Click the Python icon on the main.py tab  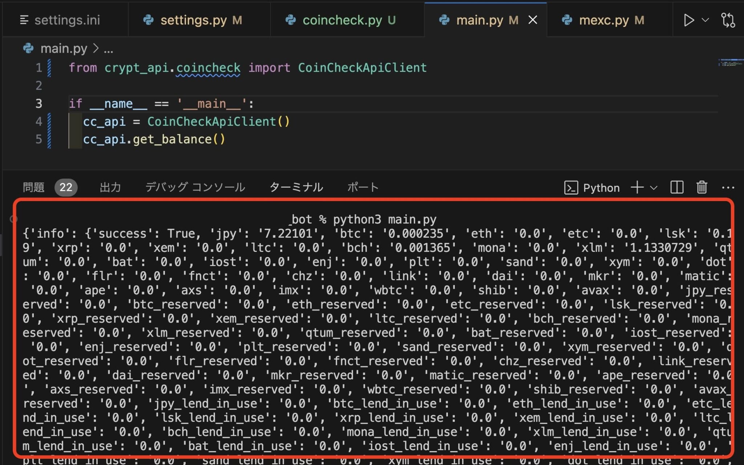444,20
